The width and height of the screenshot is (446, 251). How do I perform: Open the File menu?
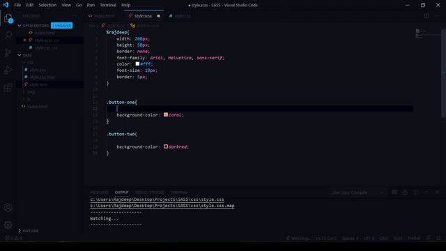coord(17,5)
